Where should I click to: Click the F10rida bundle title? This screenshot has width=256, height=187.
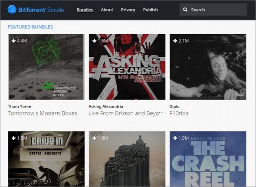[x=179, y=113]
